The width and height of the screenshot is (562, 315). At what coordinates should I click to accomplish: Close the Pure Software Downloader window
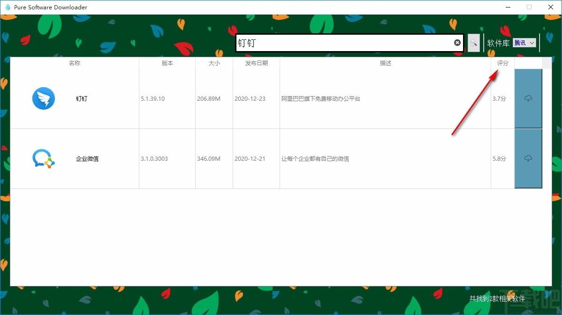point(551,7)
